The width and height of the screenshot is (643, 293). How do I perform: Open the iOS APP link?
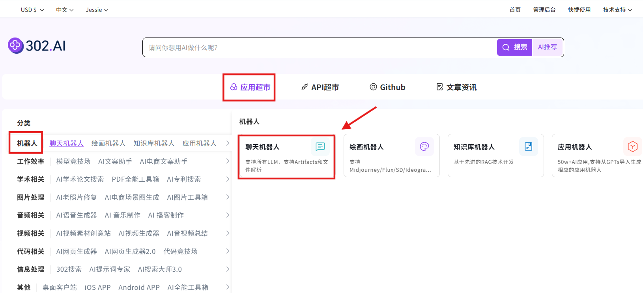(x=97, y=287)
